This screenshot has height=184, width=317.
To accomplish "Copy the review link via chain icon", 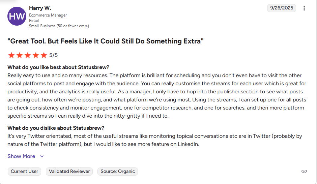I will pyautogui.click(x=304, y=171).
